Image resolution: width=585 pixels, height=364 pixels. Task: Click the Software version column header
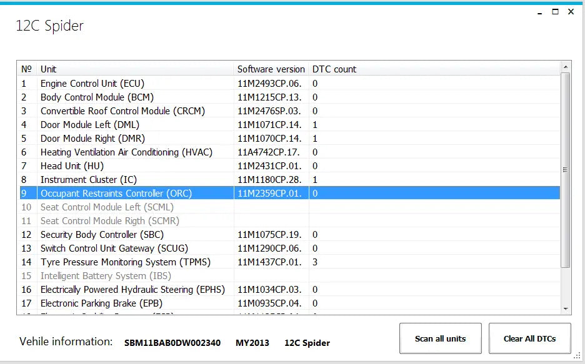coord(271,69)
